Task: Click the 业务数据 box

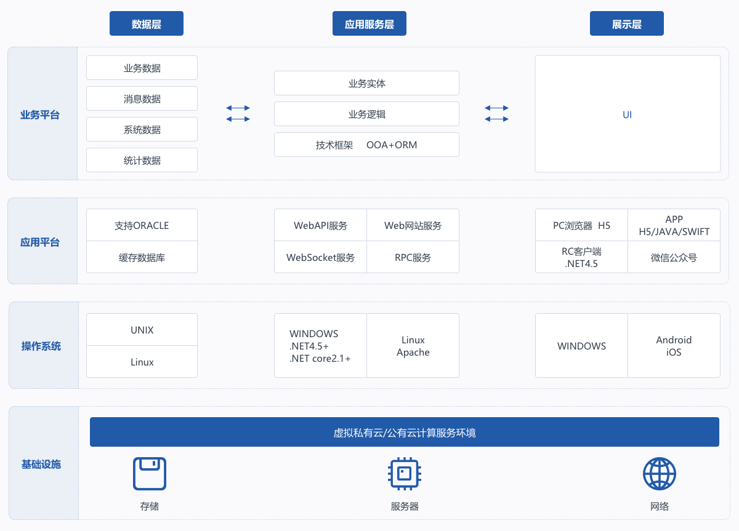Action: [x=142, y=68]
